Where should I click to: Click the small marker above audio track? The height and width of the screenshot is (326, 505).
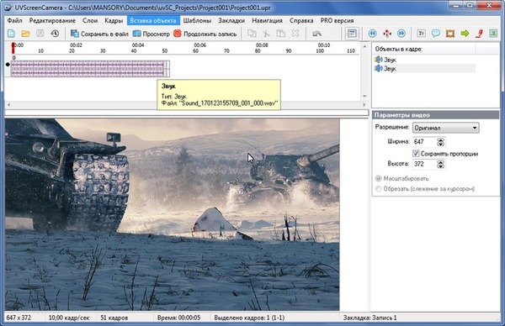13,57
